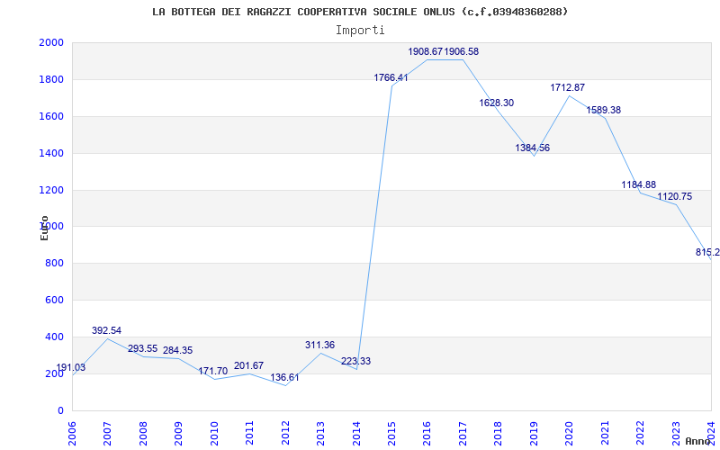Click the y-axis value 1600
This screenshot has width=720, height=450.
[51, 116]
